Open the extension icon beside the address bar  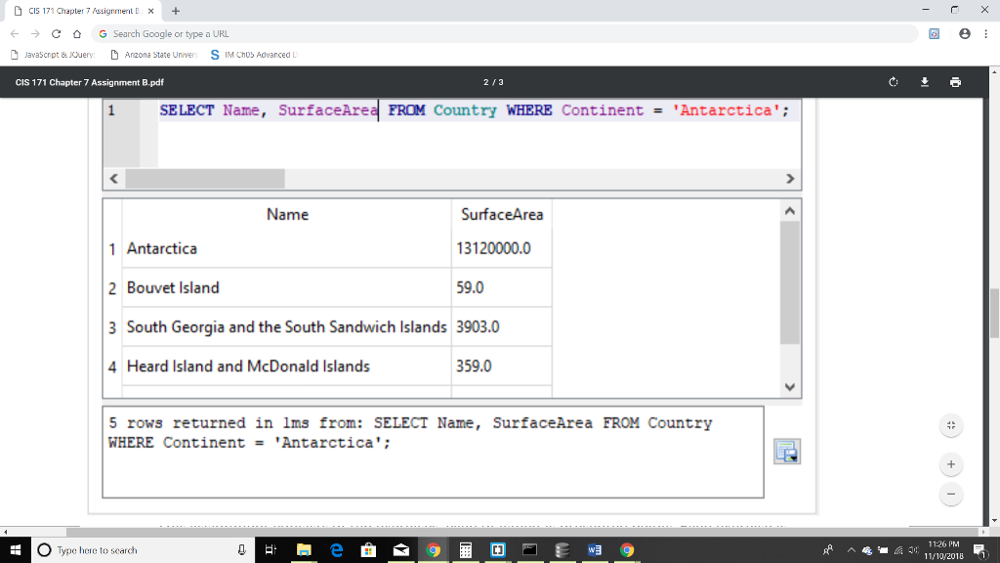pos(934,34)
